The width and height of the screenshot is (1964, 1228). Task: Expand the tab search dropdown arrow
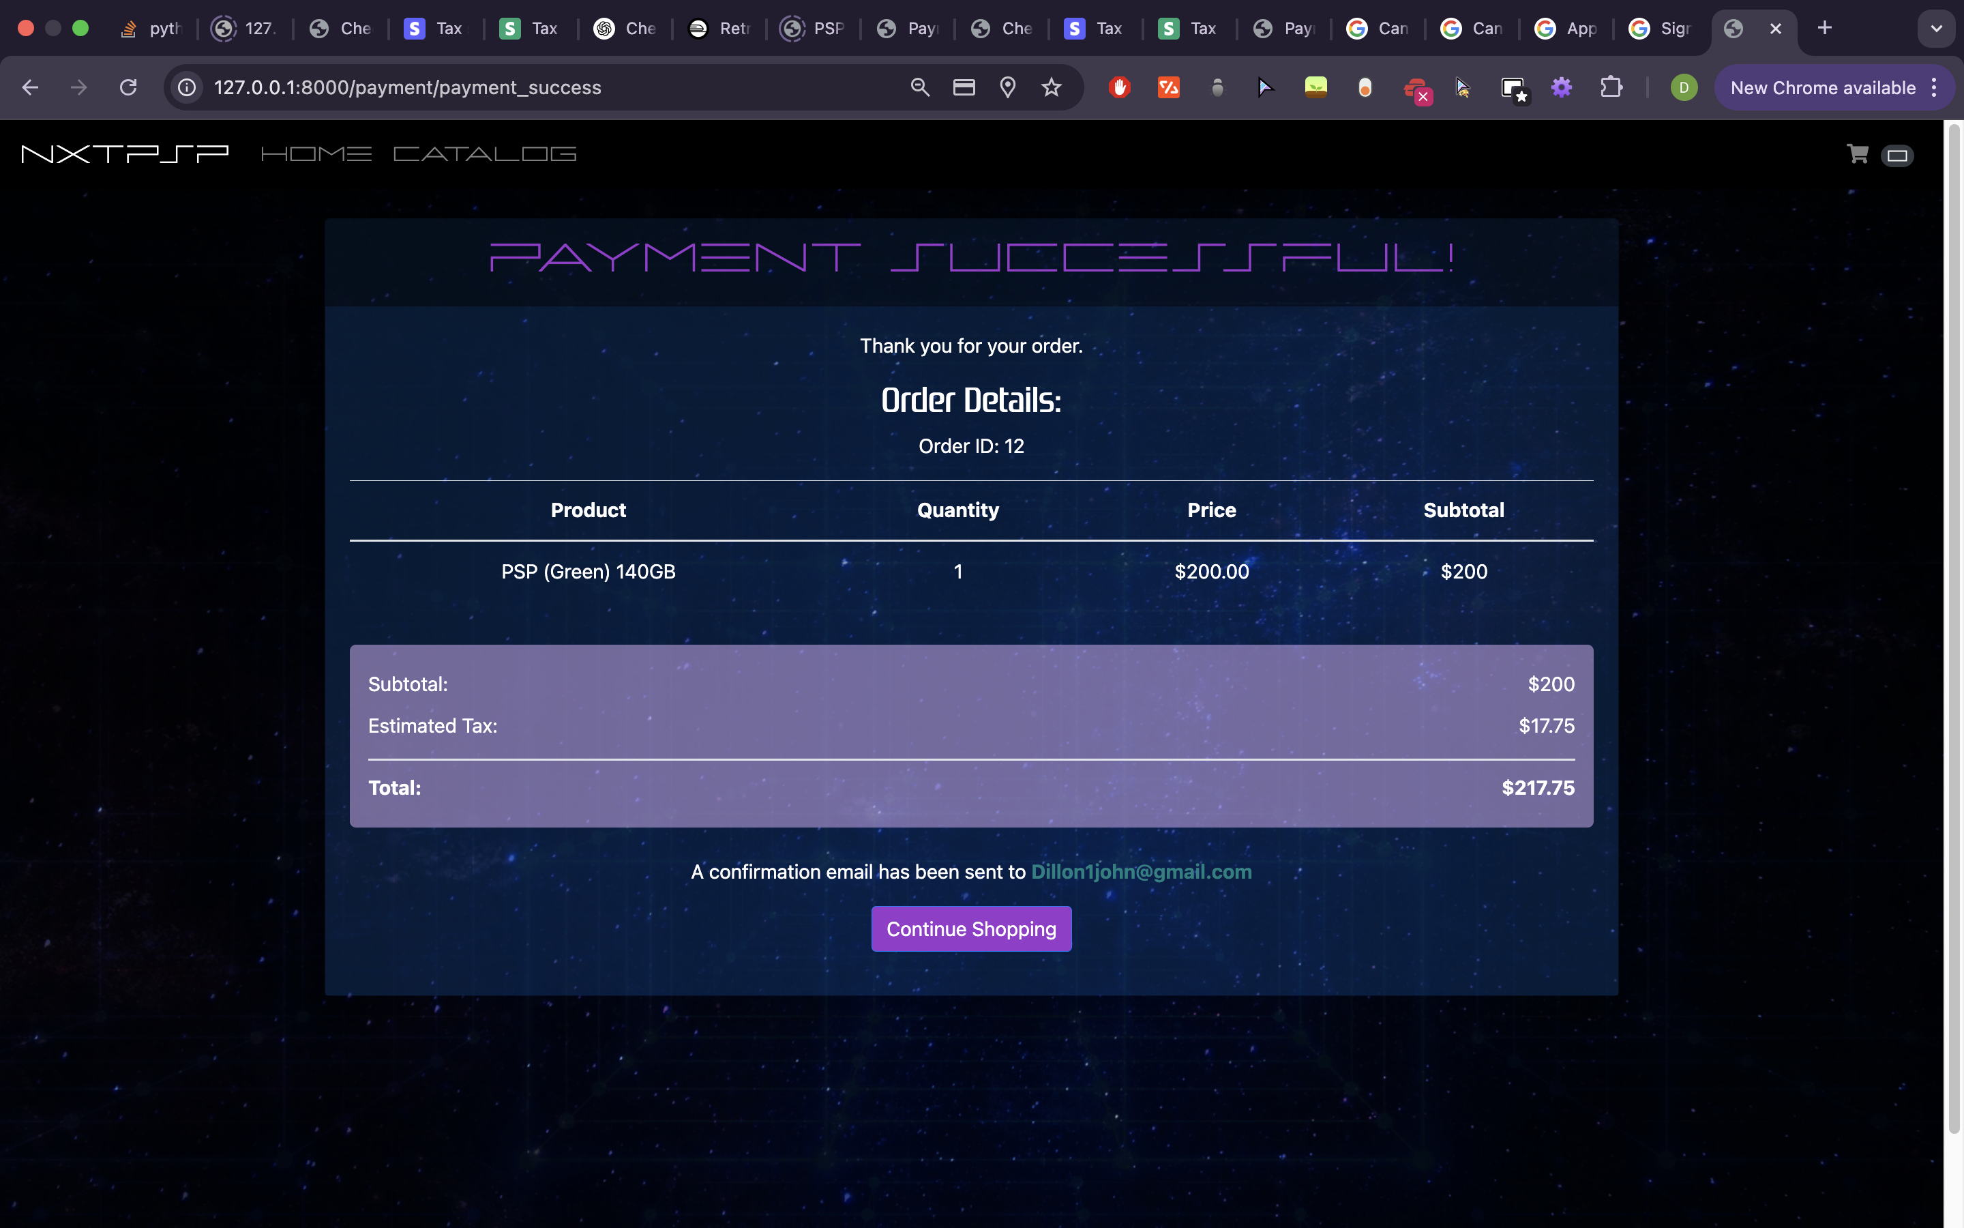(1935, 29)
